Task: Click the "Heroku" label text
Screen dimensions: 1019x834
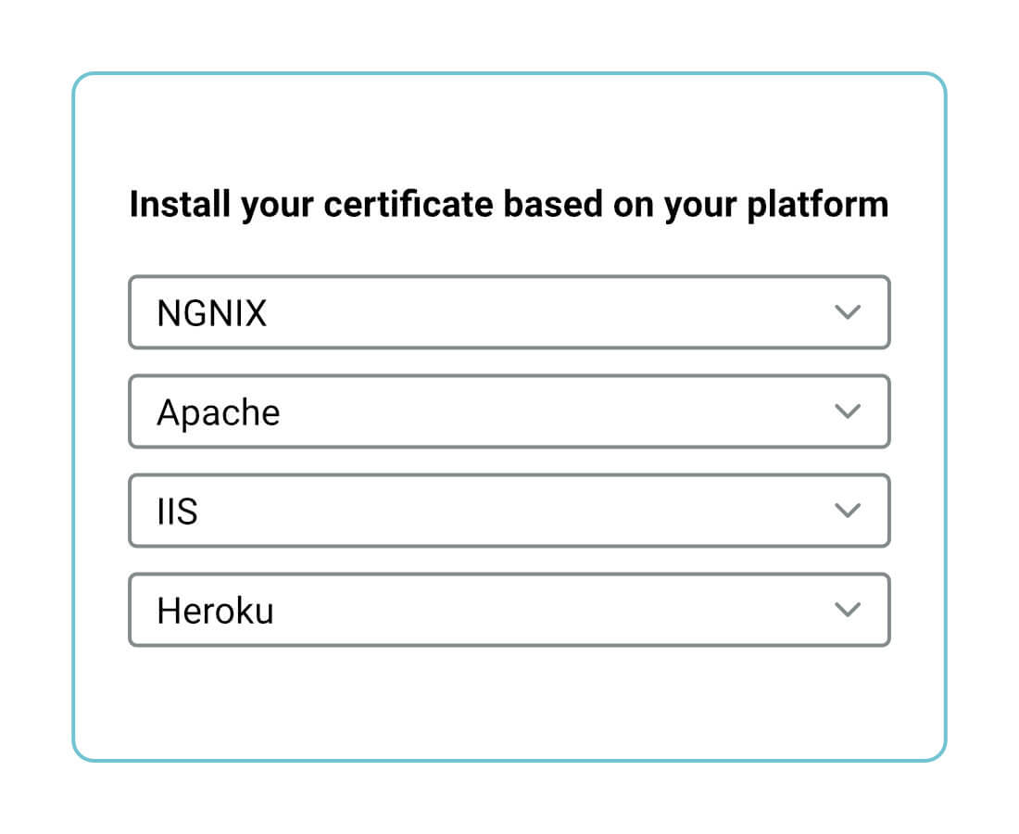Action: pyautogui.click(x=215, y=612)
